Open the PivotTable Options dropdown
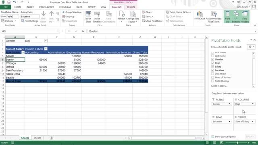Image resolution: width=258 pixels, height=145 pixels. (9, 21)
